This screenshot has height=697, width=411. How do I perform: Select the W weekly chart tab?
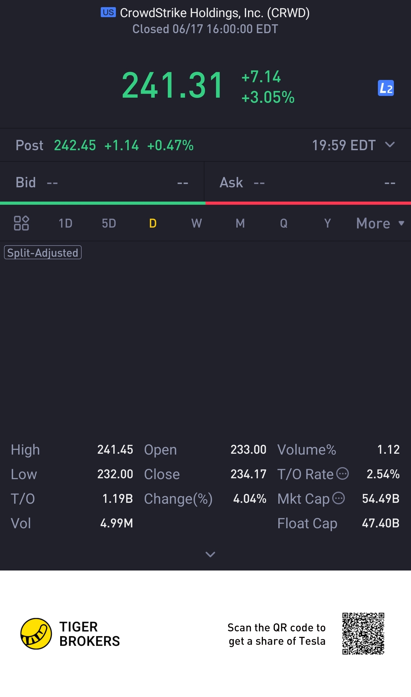196,223
